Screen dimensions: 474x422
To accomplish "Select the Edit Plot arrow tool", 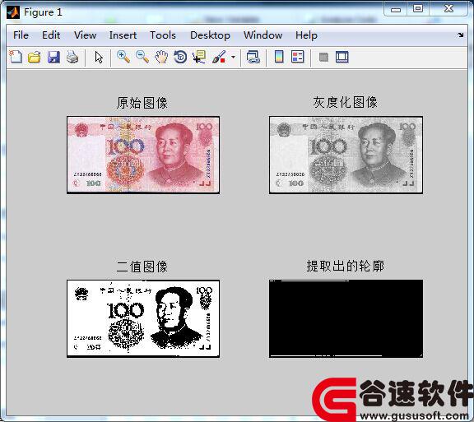I will click(x=99, y=57).
